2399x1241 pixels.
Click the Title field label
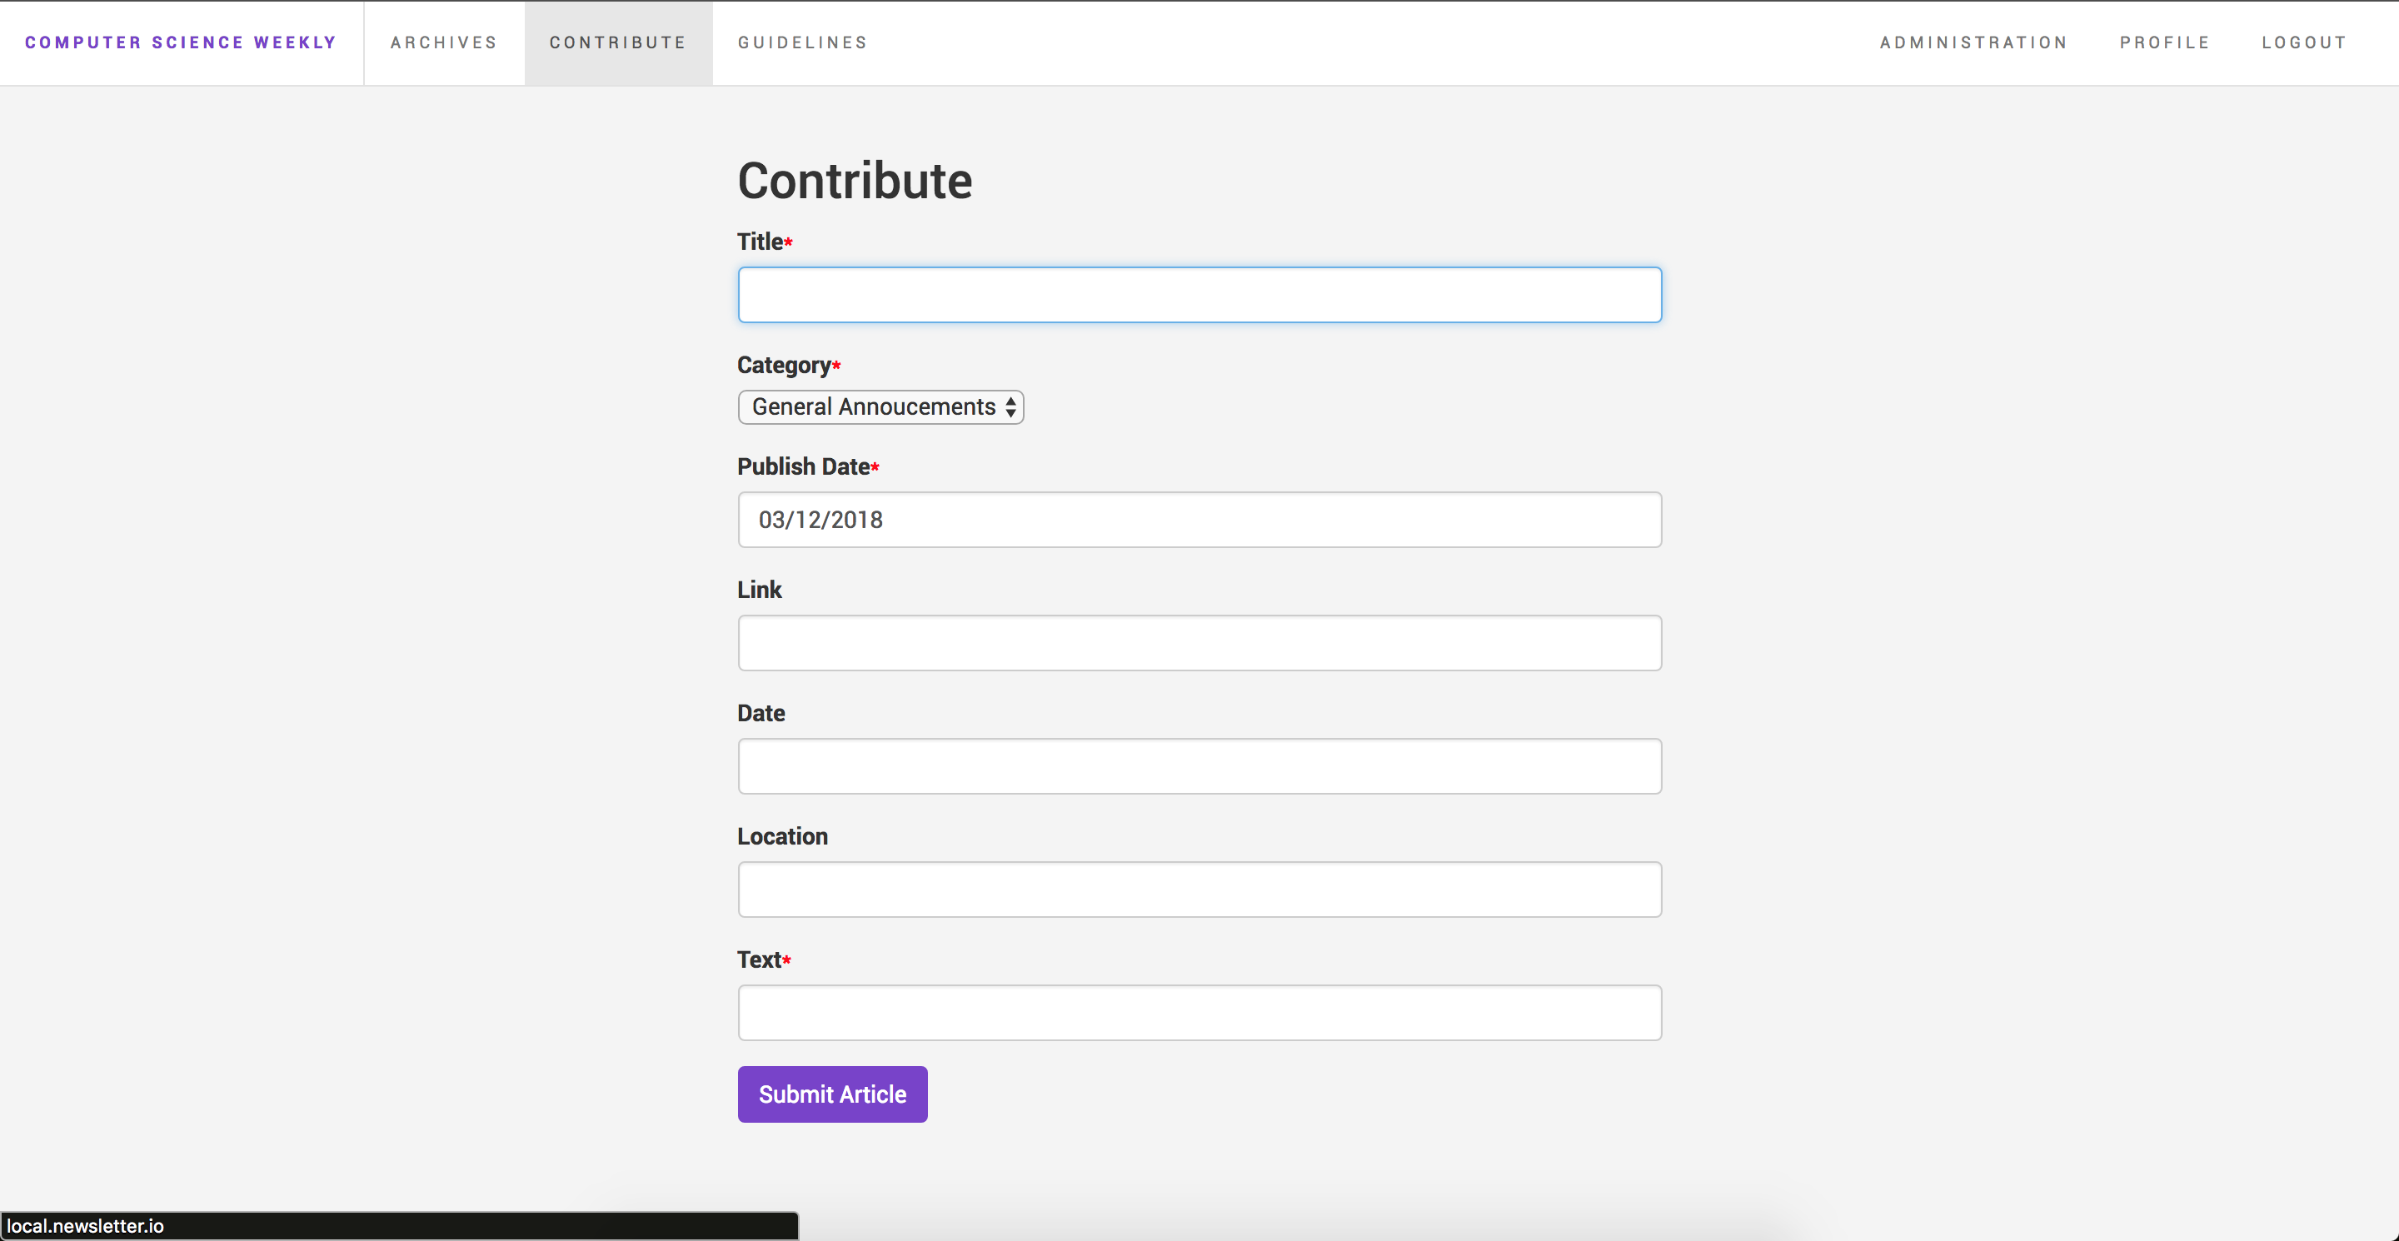point(760,242)
